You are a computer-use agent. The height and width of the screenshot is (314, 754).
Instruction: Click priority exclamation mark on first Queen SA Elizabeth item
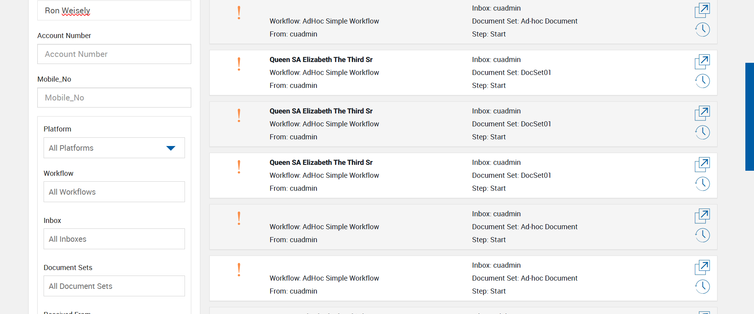click(239, 64)
